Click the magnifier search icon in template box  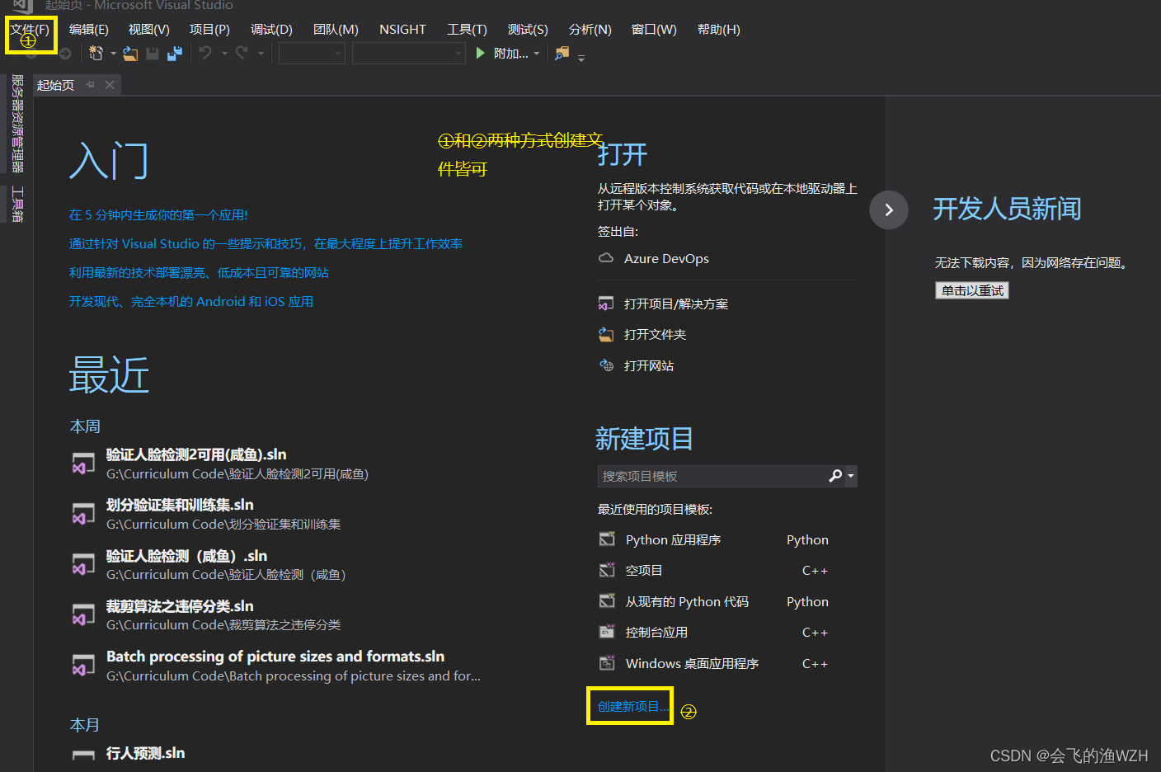click(x=835, y=476)
